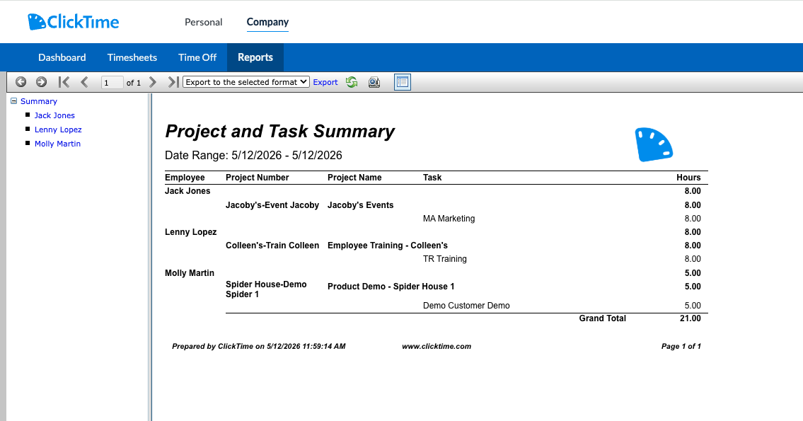Click the www.clicktime.com footer text
The width and height of the screenshot is (803, 421).
pyautogui.click(x=437, y=346)
